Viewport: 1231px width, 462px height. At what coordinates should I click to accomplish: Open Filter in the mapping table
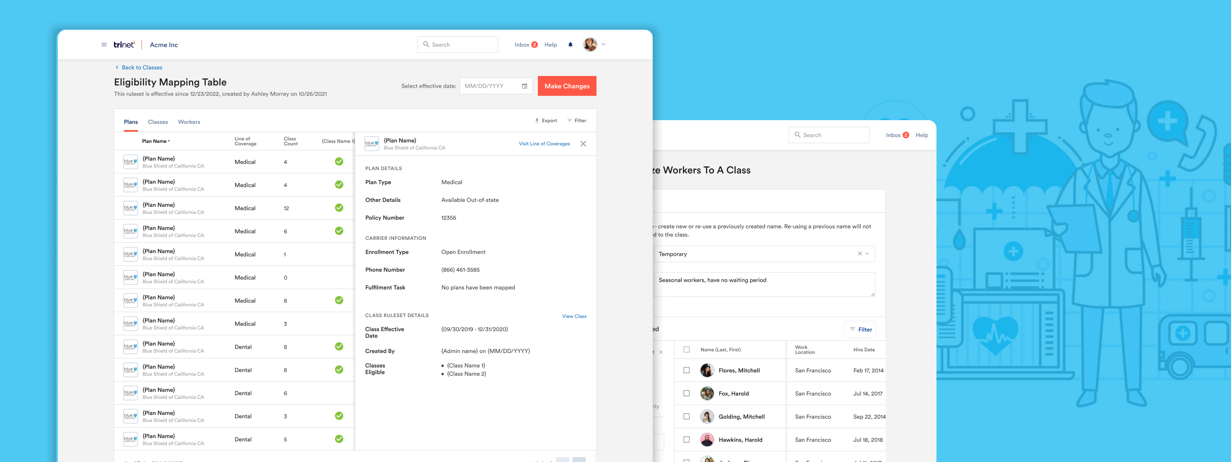pyautogui.click(x=577, y=121)
